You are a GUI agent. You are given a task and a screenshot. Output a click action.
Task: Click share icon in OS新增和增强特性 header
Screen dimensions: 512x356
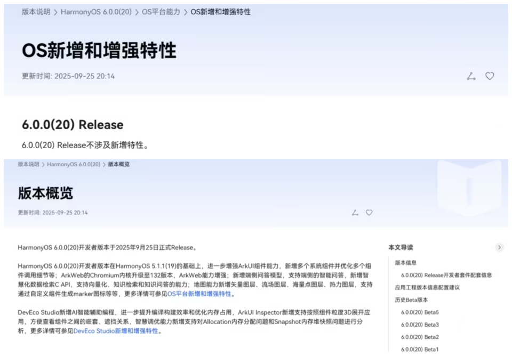click(x=471, y=76)
